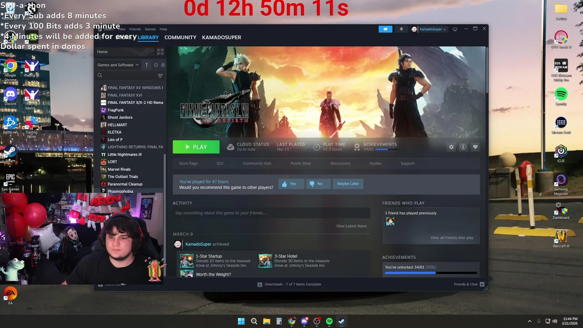Click the green PLAY button
Viewport: 583px width, 328px height.
tap(196, 147)
